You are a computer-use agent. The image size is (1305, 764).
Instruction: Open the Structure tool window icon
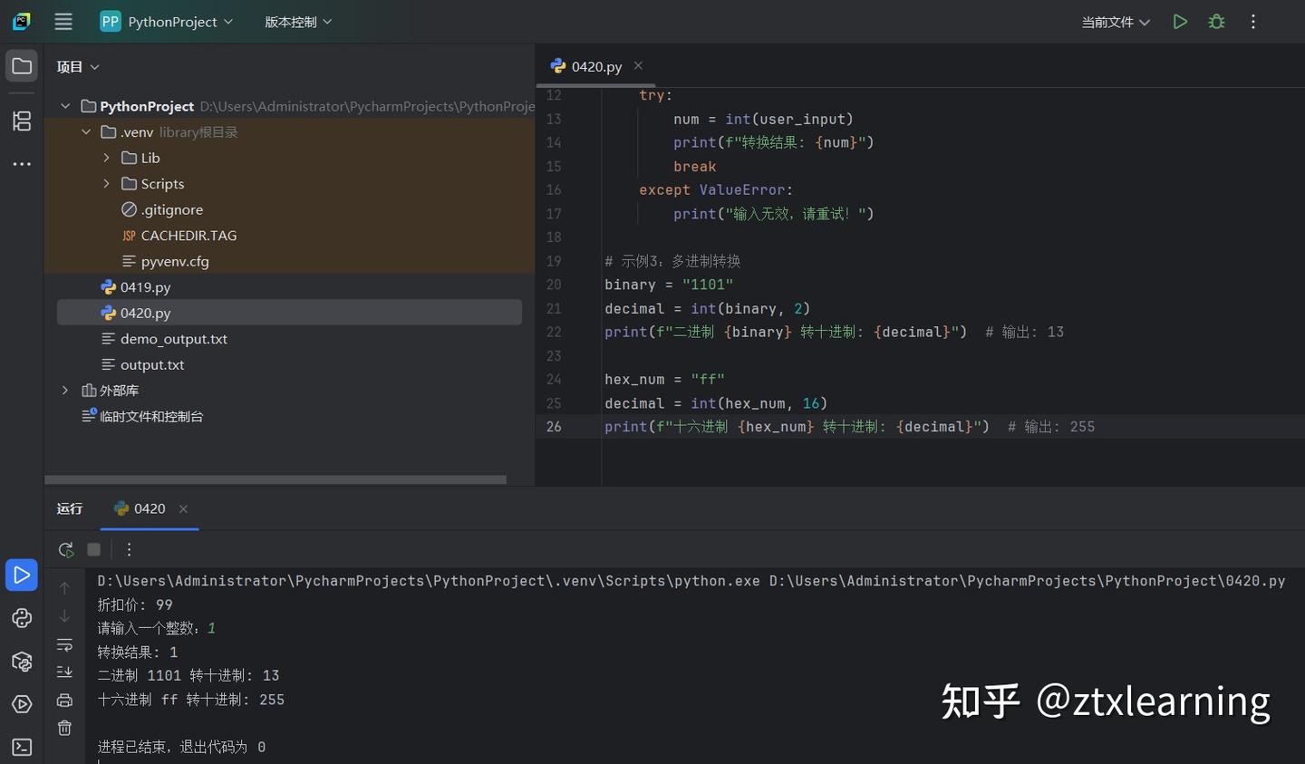[x=22, y=121]
